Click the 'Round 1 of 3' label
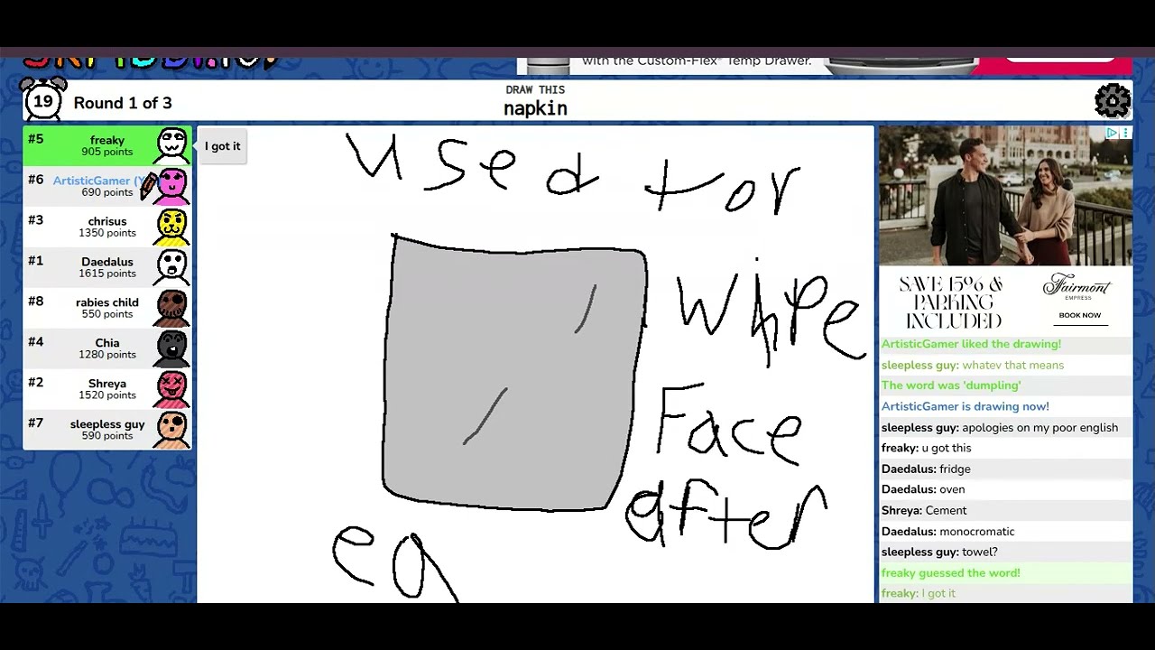The height and width of the screenshot is (650, 1155). 123,103
